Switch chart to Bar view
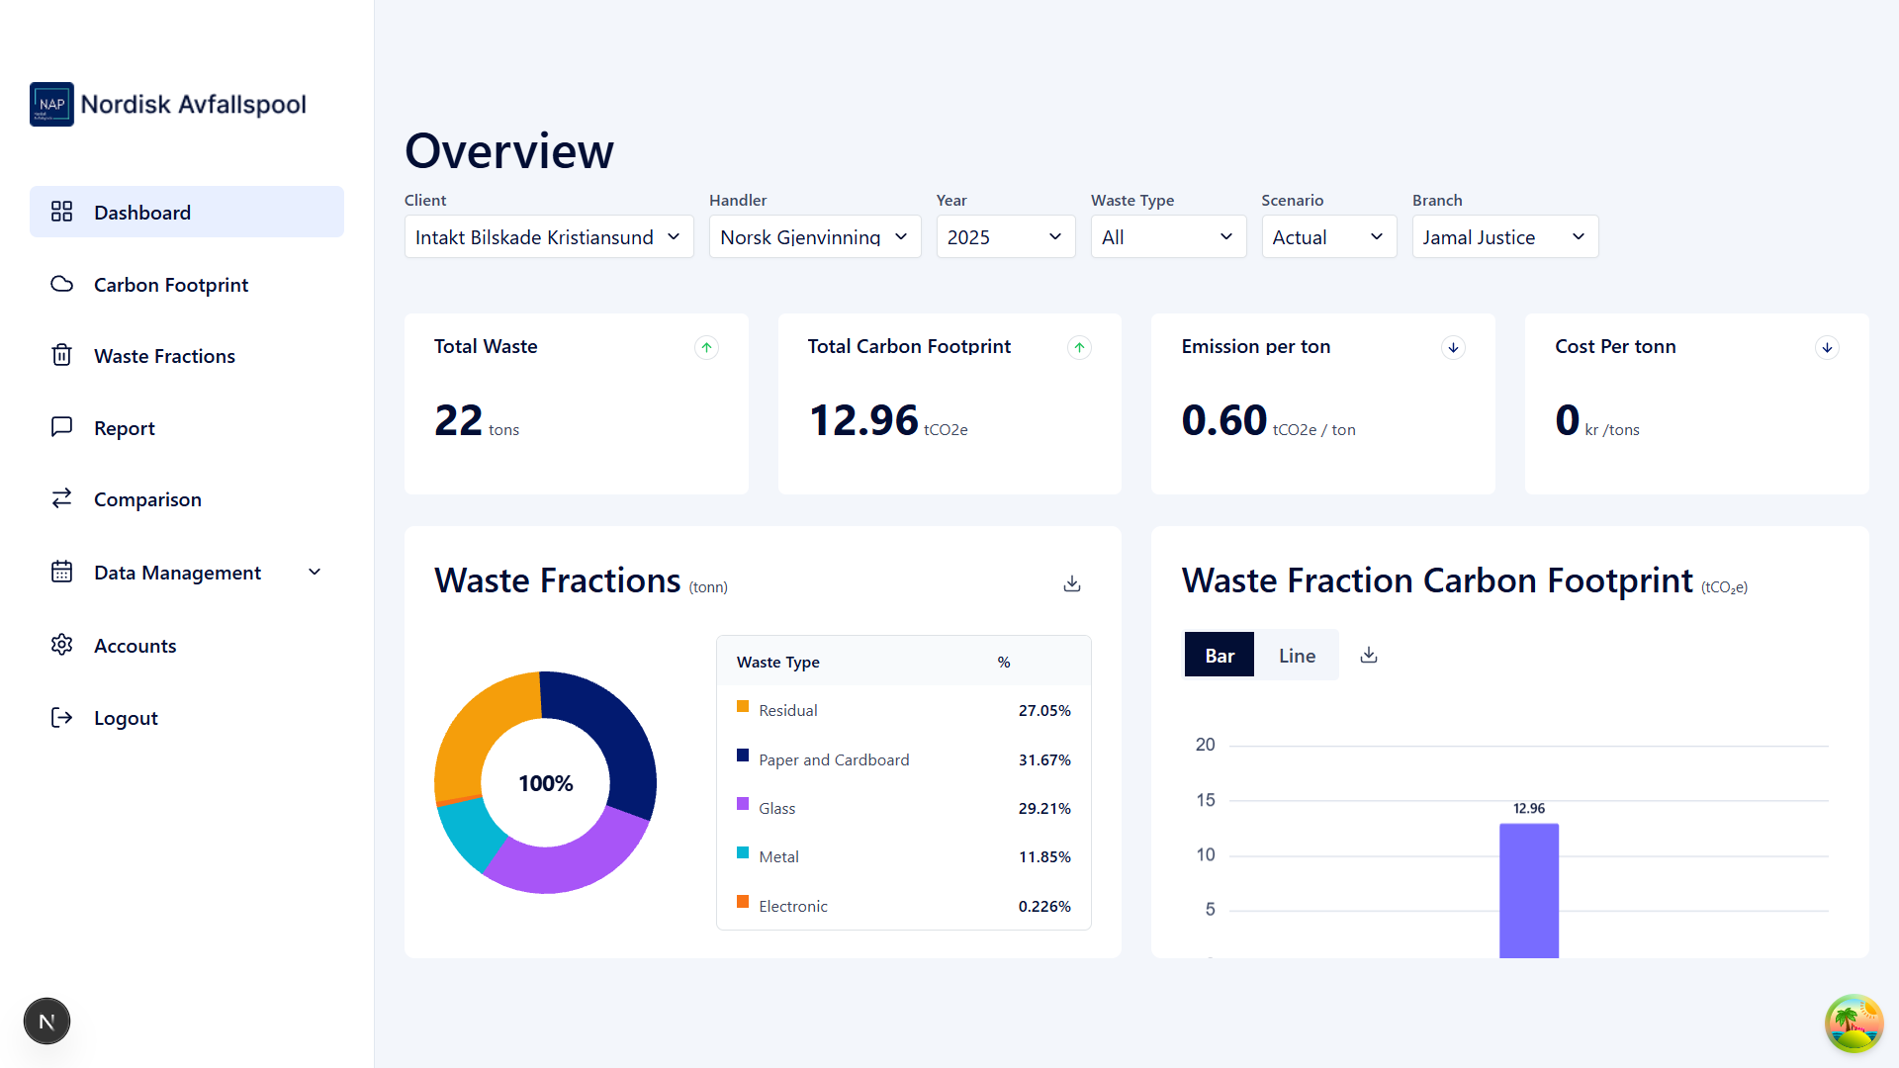The height and width of the screenshot is (1068, 1899). 1220,655
